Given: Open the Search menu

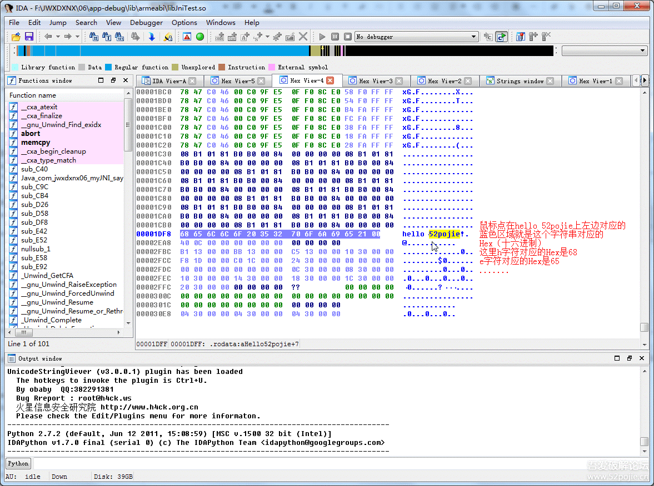Looking at the screenshot, I should coord(86,23).
